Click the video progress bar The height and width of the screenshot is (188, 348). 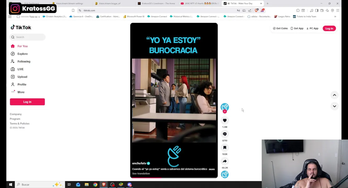tap(174, 178)
